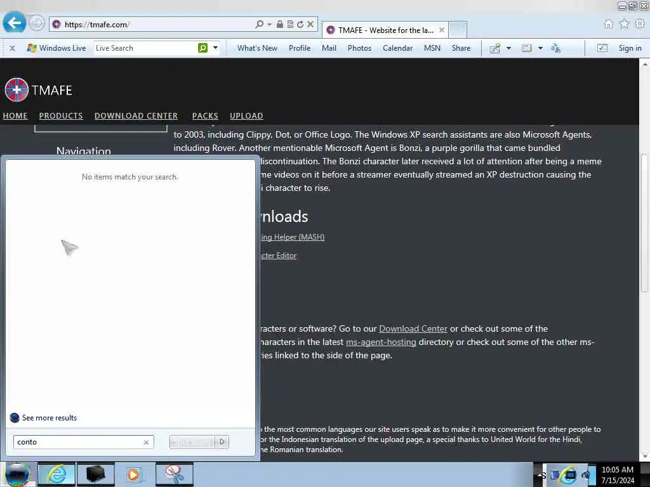Refresh the page with the reload icon
This screenshot has height=487, width=650.
click(x=300, y=25)
